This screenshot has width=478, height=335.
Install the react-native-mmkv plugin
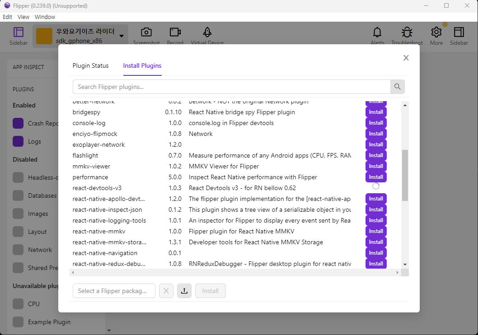click(x=376, y=231)
